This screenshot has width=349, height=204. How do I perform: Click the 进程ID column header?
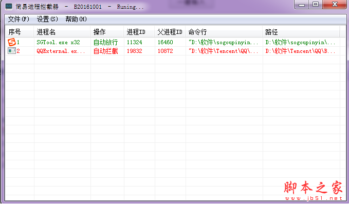tap(139, 32)
